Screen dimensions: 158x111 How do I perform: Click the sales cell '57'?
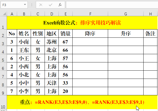pyautogui.click(x=66, y=58)
